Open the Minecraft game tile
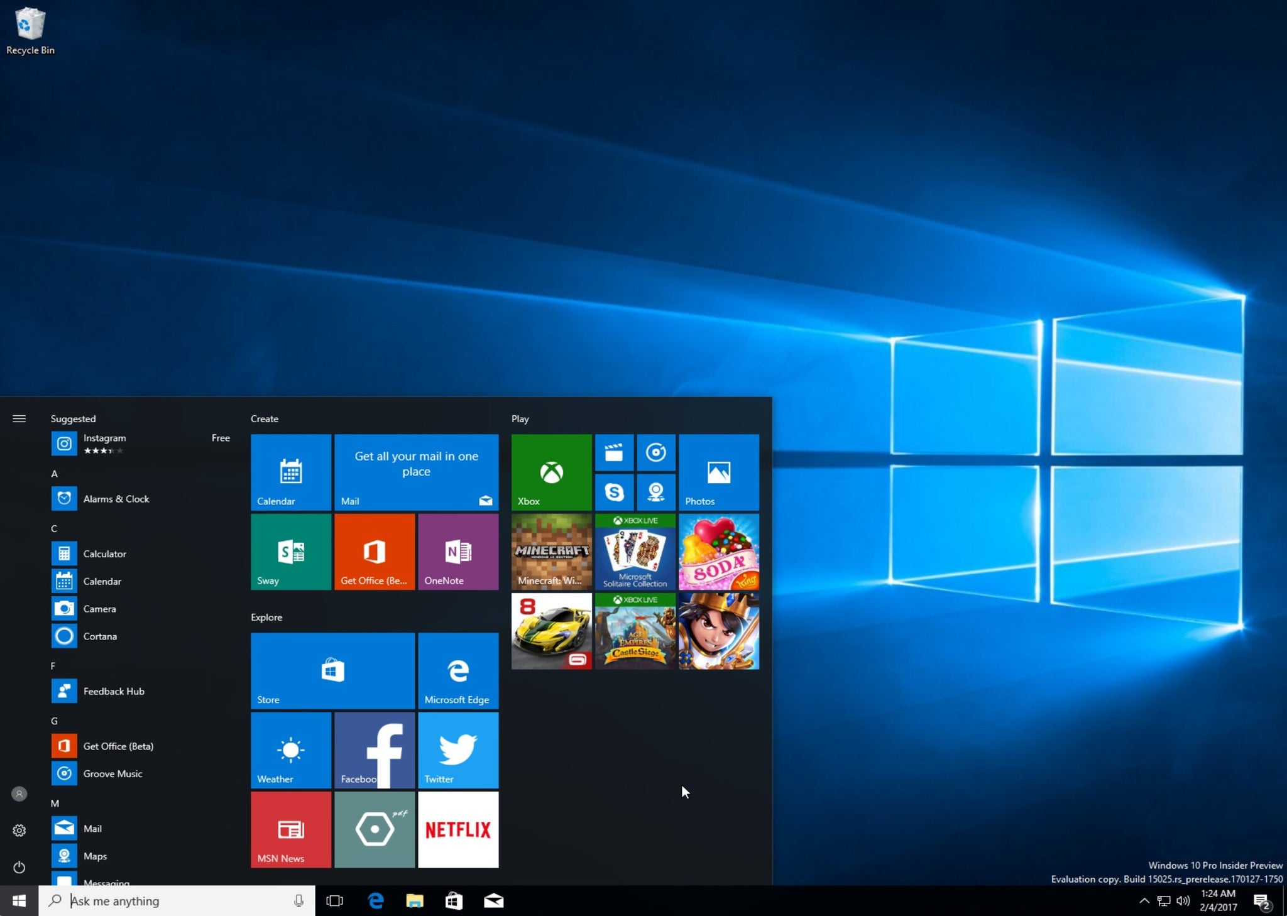The width and height of the screenshot is (1287, 916). 551,552
